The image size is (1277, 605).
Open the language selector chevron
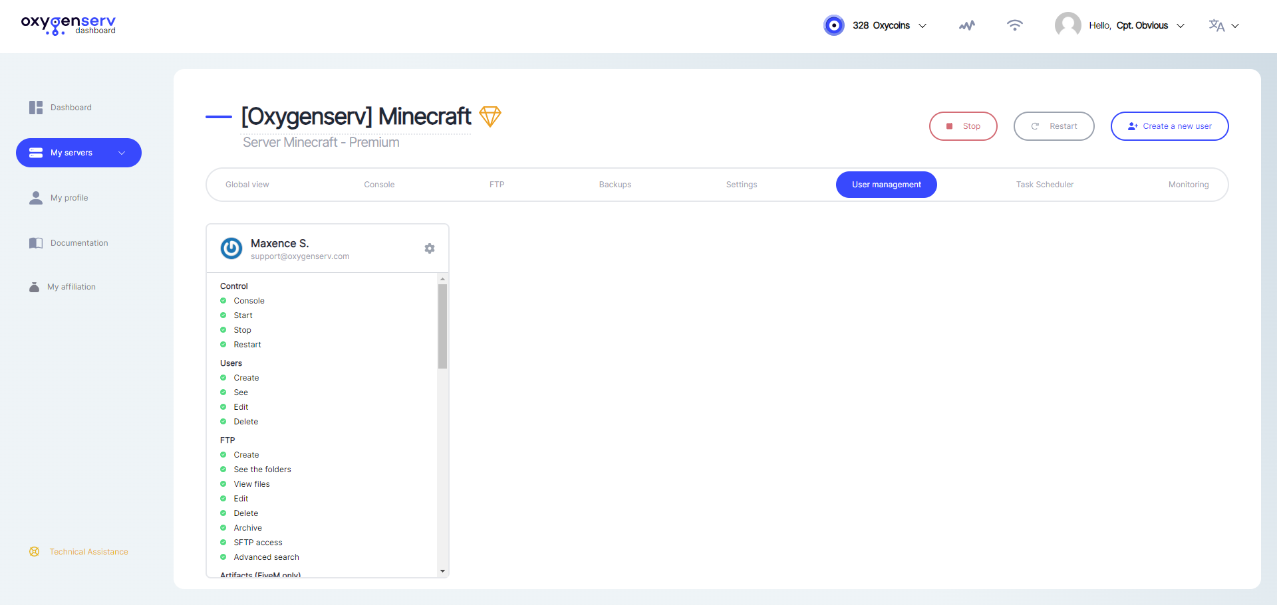pyautogui.click(x=1235, y=26)
